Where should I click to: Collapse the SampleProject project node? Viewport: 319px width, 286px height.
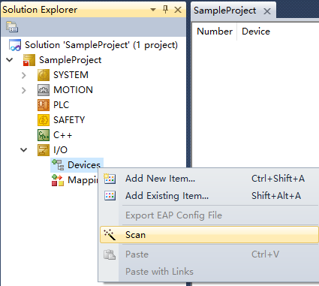[10, 60]
